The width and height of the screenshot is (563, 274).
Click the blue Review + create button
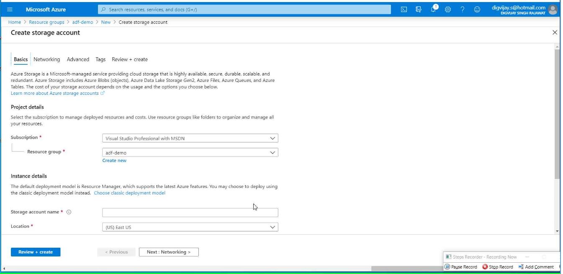click(36, 252)
